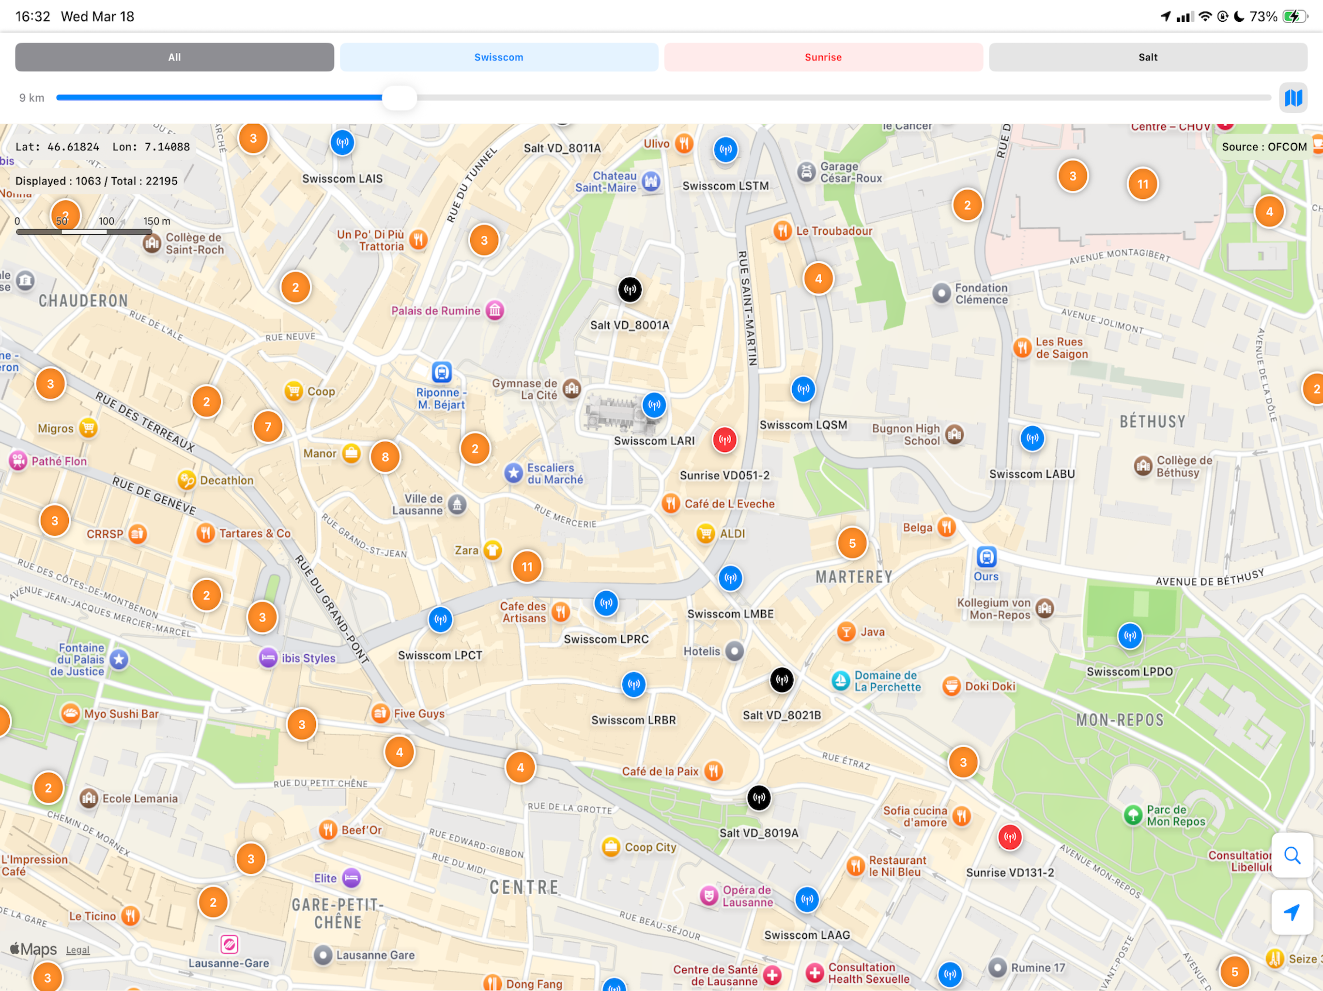Image resolution: width=1323 pixels, height=991 pixels.
Task: Select the Swisscom LQSM antenna pin
Action: (x=803, y=389)
